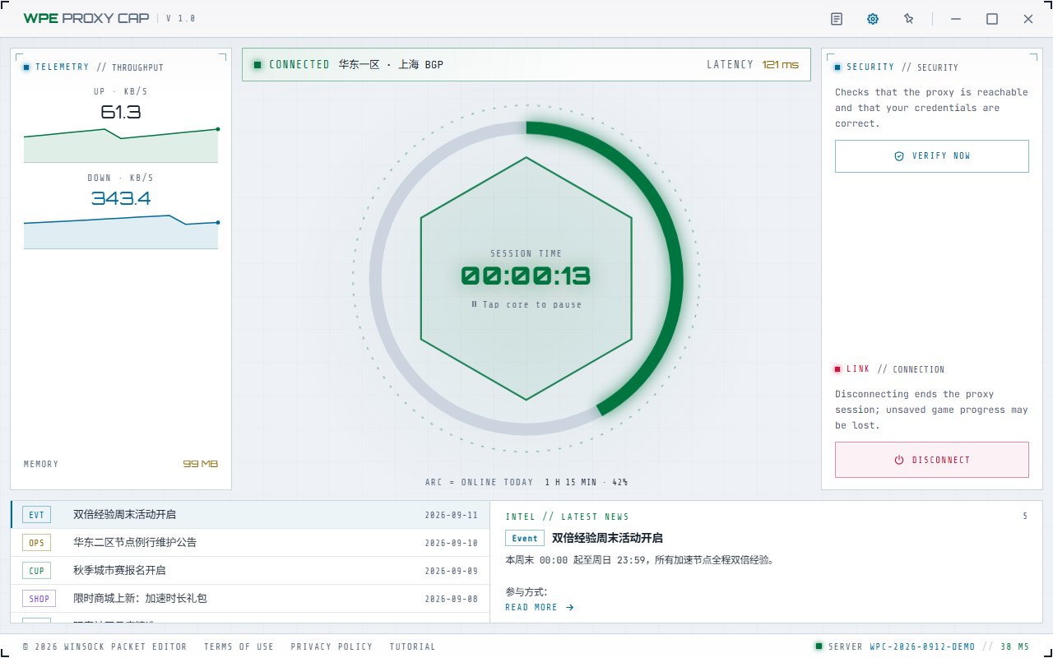Open the log document icon in title bar
This screenshot has width=1053, height=658.
click(837, 19)
